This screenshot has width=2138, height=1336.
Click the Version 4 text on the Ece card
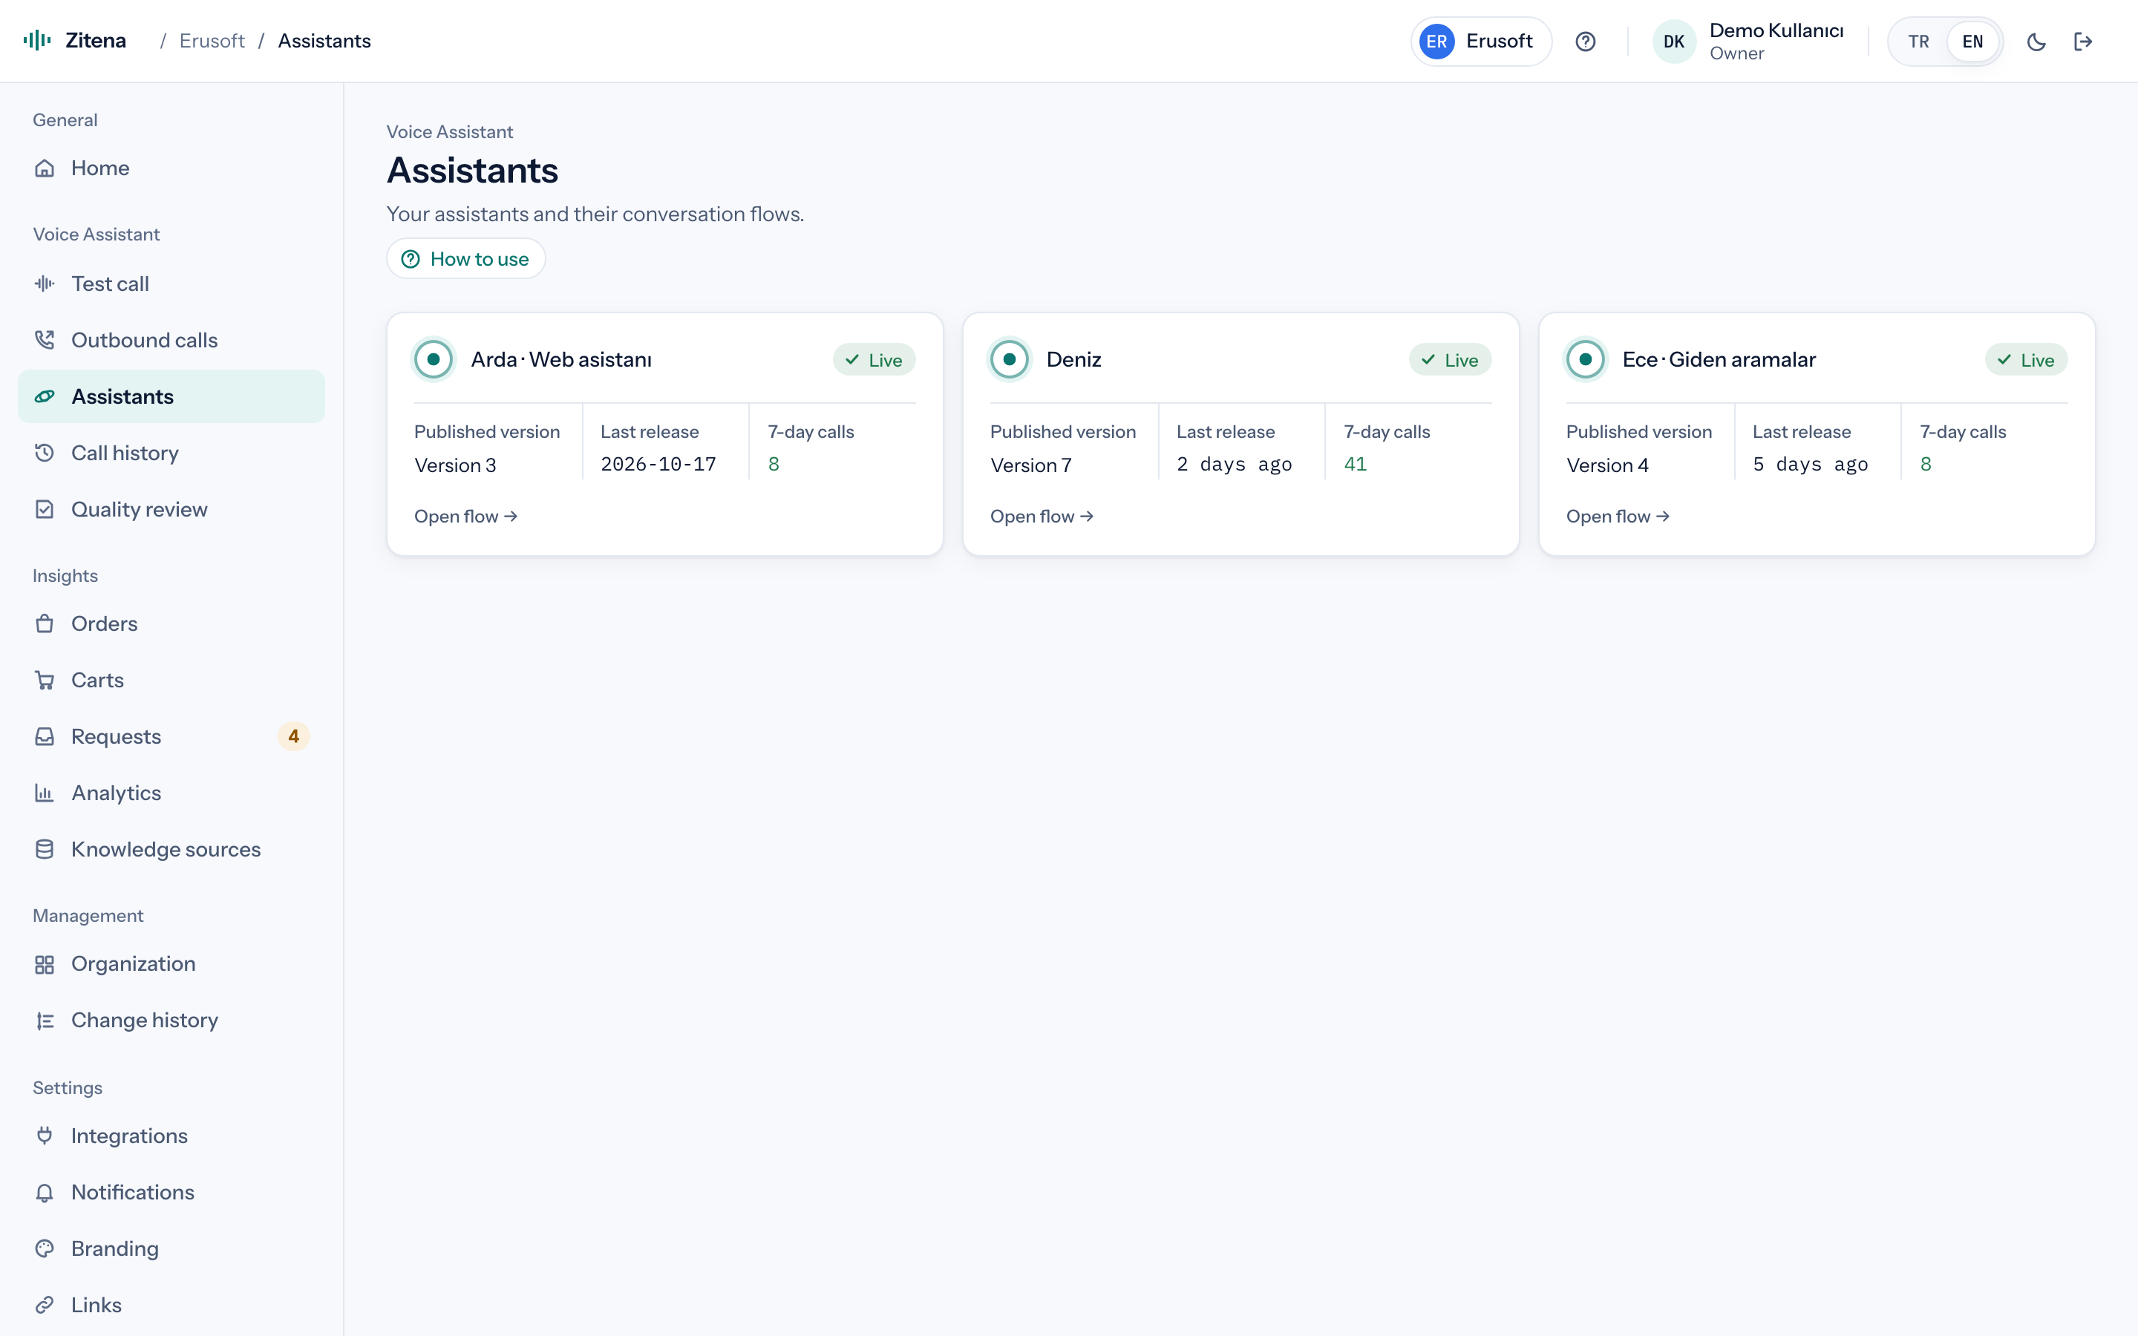pyautogui.click(x=1608, y=465)
